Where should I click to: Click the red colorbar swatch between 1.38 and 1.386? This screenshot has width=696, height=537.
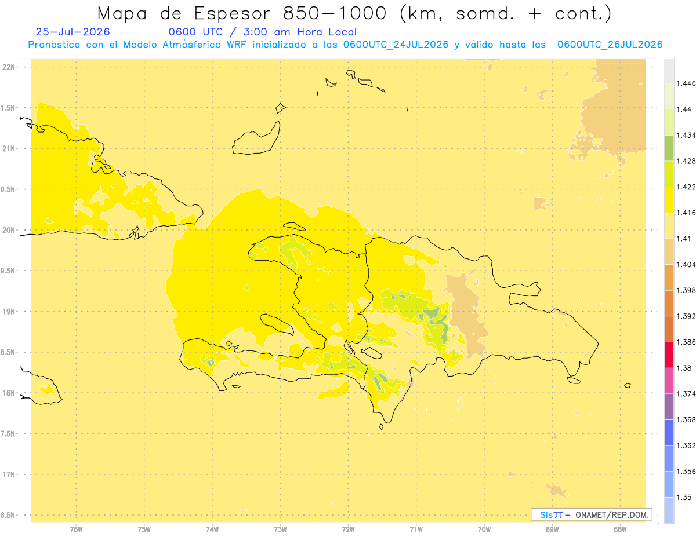point(669,355)
